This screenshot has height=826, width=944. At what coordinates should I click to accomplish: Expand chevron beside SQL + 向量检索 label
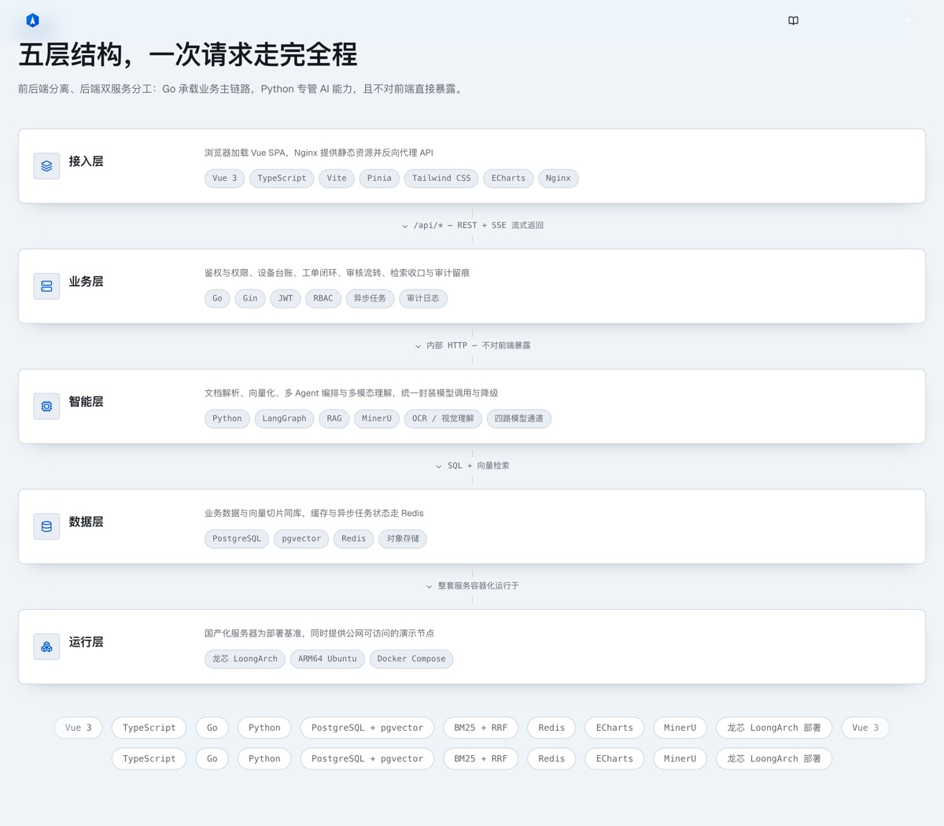point(439,466)
